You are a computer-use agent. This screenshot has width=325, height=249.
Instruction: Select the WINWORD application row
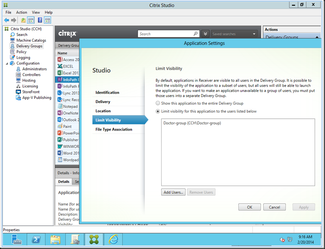click(67, 146)
